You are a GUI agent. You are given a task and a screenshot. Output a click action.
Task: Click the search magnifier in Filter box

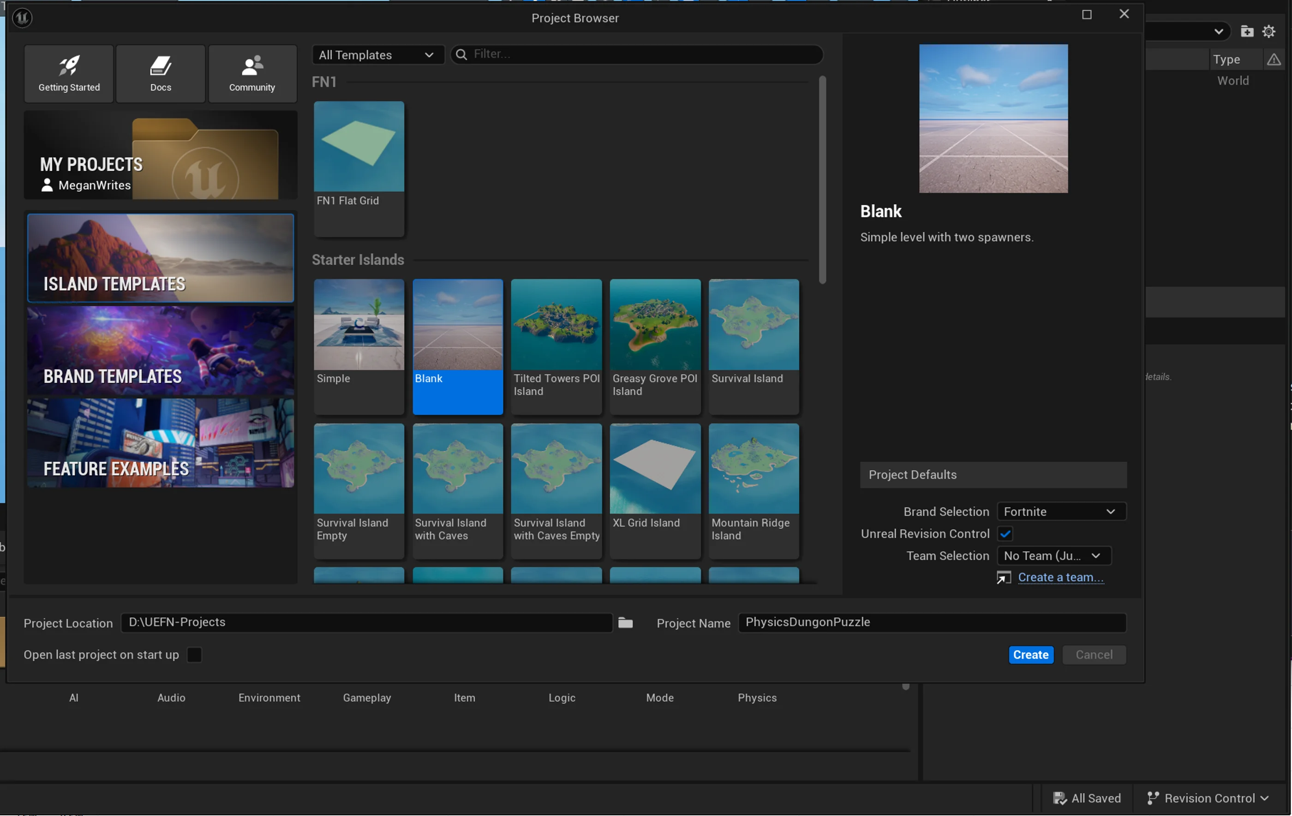click(x=461, y=54)
